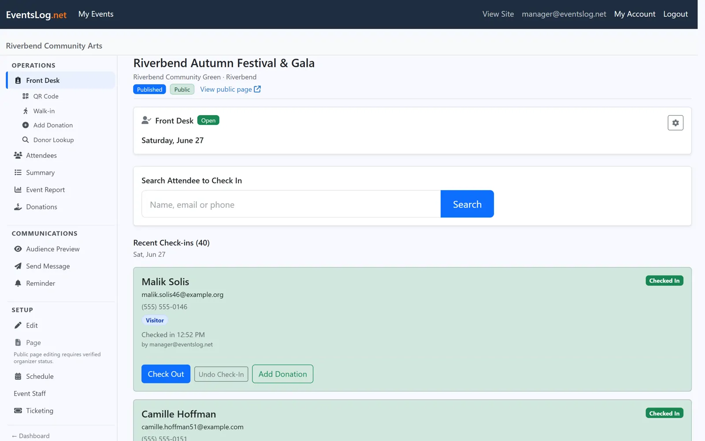
Task: Click the Page document icon
Action: tap(18, 343)
